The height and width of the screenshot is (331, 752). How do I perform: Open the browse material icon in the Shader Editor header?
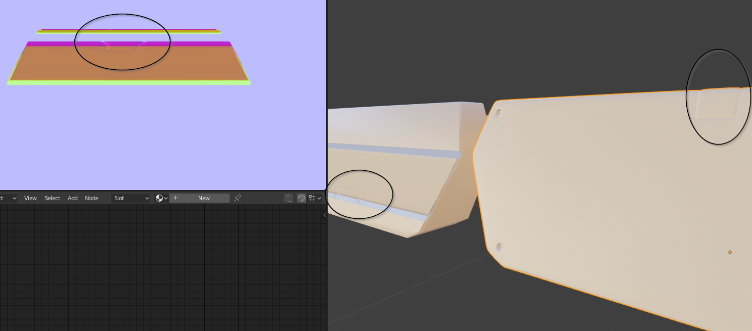(159, 198)
